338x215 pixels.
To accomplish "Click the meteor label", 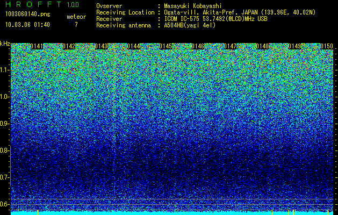I will point(76,17).
